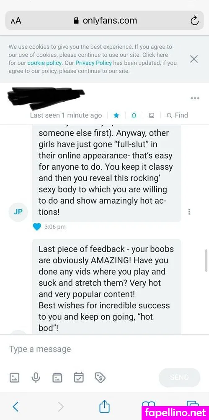Focus the Type a message field

pyautogui.click(x=105, y=349)
